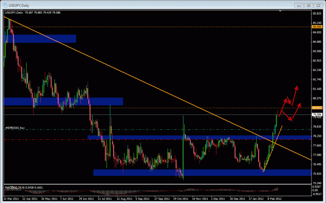The height and width of the screenshot is (203, 326).
Task: Click the 85.825 price axis label
Action: coord(317,14)
